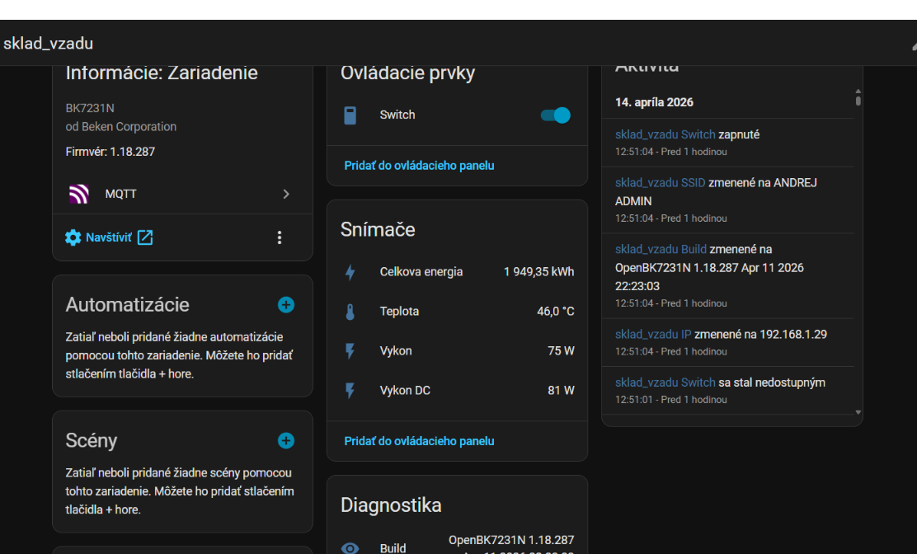Click the Build eye icon in Diagnostika

click(350, 548)
